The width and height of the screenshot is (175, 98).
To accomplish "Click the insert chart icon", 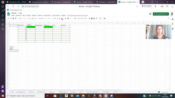I will [x=94, y=19].
